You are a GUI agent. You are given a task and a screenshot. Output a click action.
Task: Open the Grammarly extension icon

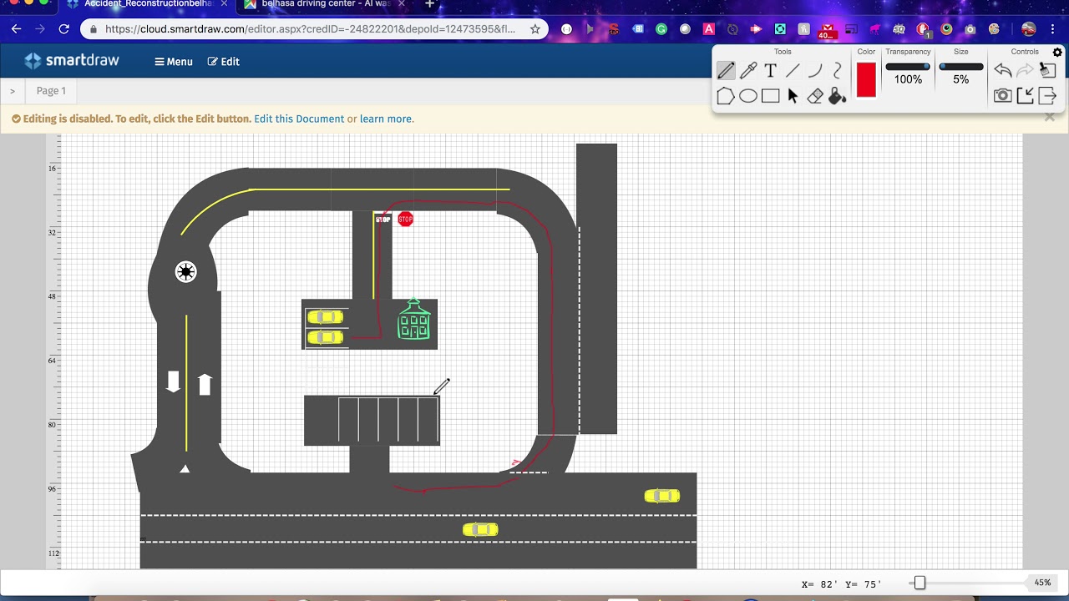point(661,29)
